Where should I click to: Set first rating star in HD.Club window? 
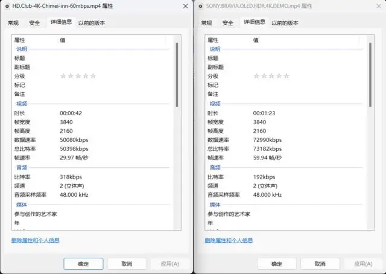click(x=63, y=76)
